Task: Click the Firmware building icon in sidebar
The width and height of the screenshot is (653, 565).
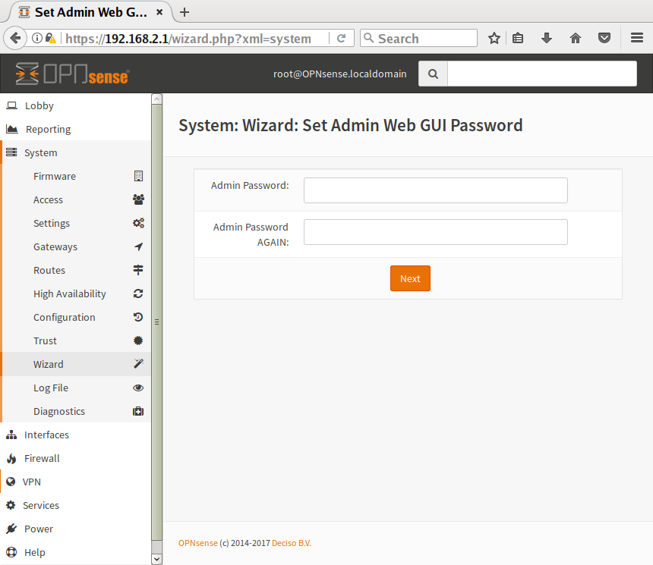Action: tap(138, 176)
